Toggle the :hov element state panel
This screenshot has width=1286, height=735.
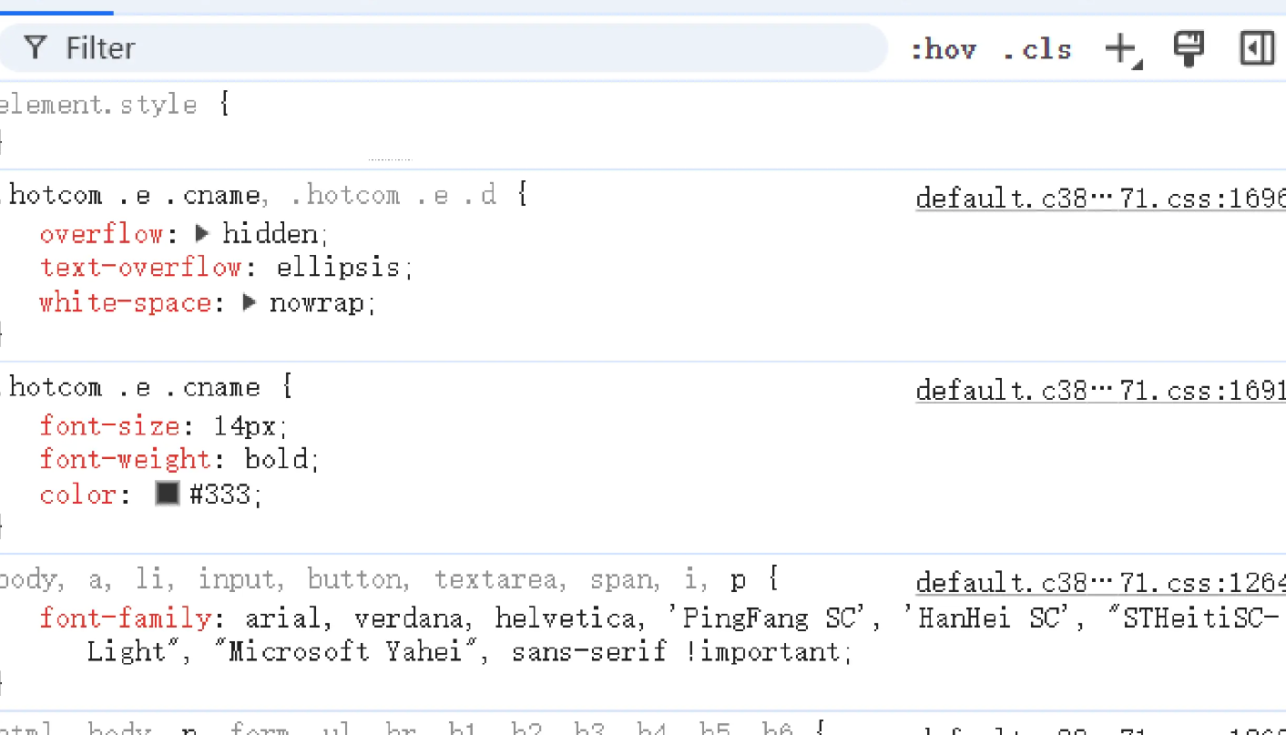click(944, 48)
